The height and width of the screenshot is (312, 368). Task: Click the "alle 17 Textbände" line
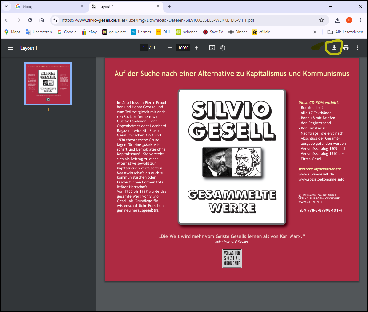pos(315,113)
